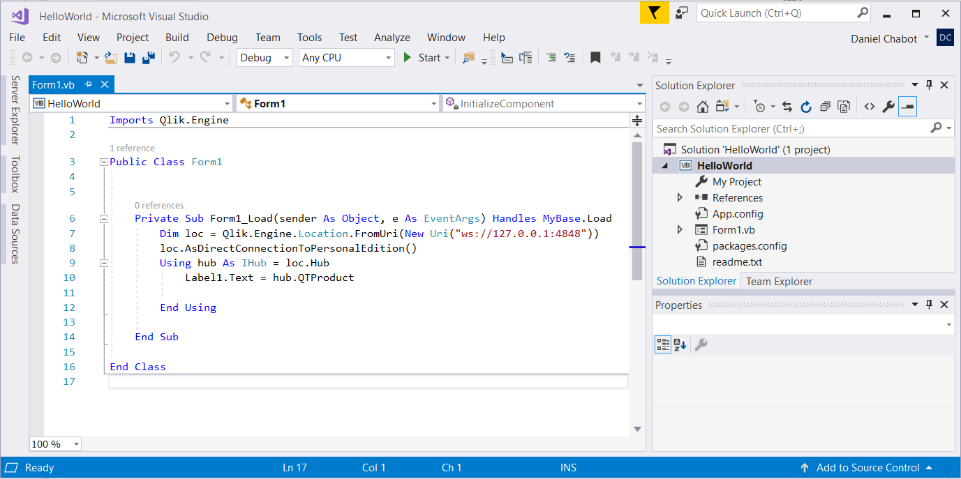
Task: Click the New Project toolbar icon
Action: pyautogui.click(x=82, y=57)
